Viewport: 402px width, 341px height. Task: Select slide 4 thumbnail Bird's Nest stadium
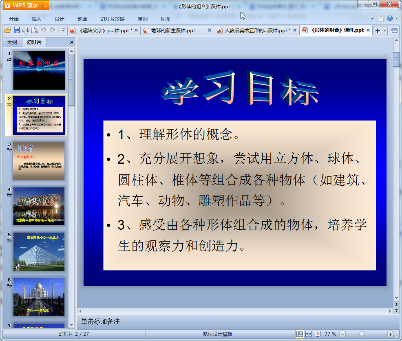(x=39, y=206)
